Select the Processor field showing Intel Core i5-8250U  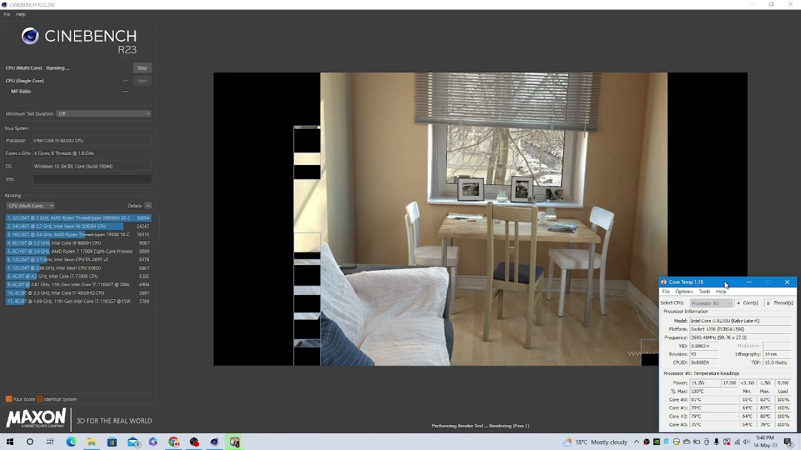pos(92,141)
